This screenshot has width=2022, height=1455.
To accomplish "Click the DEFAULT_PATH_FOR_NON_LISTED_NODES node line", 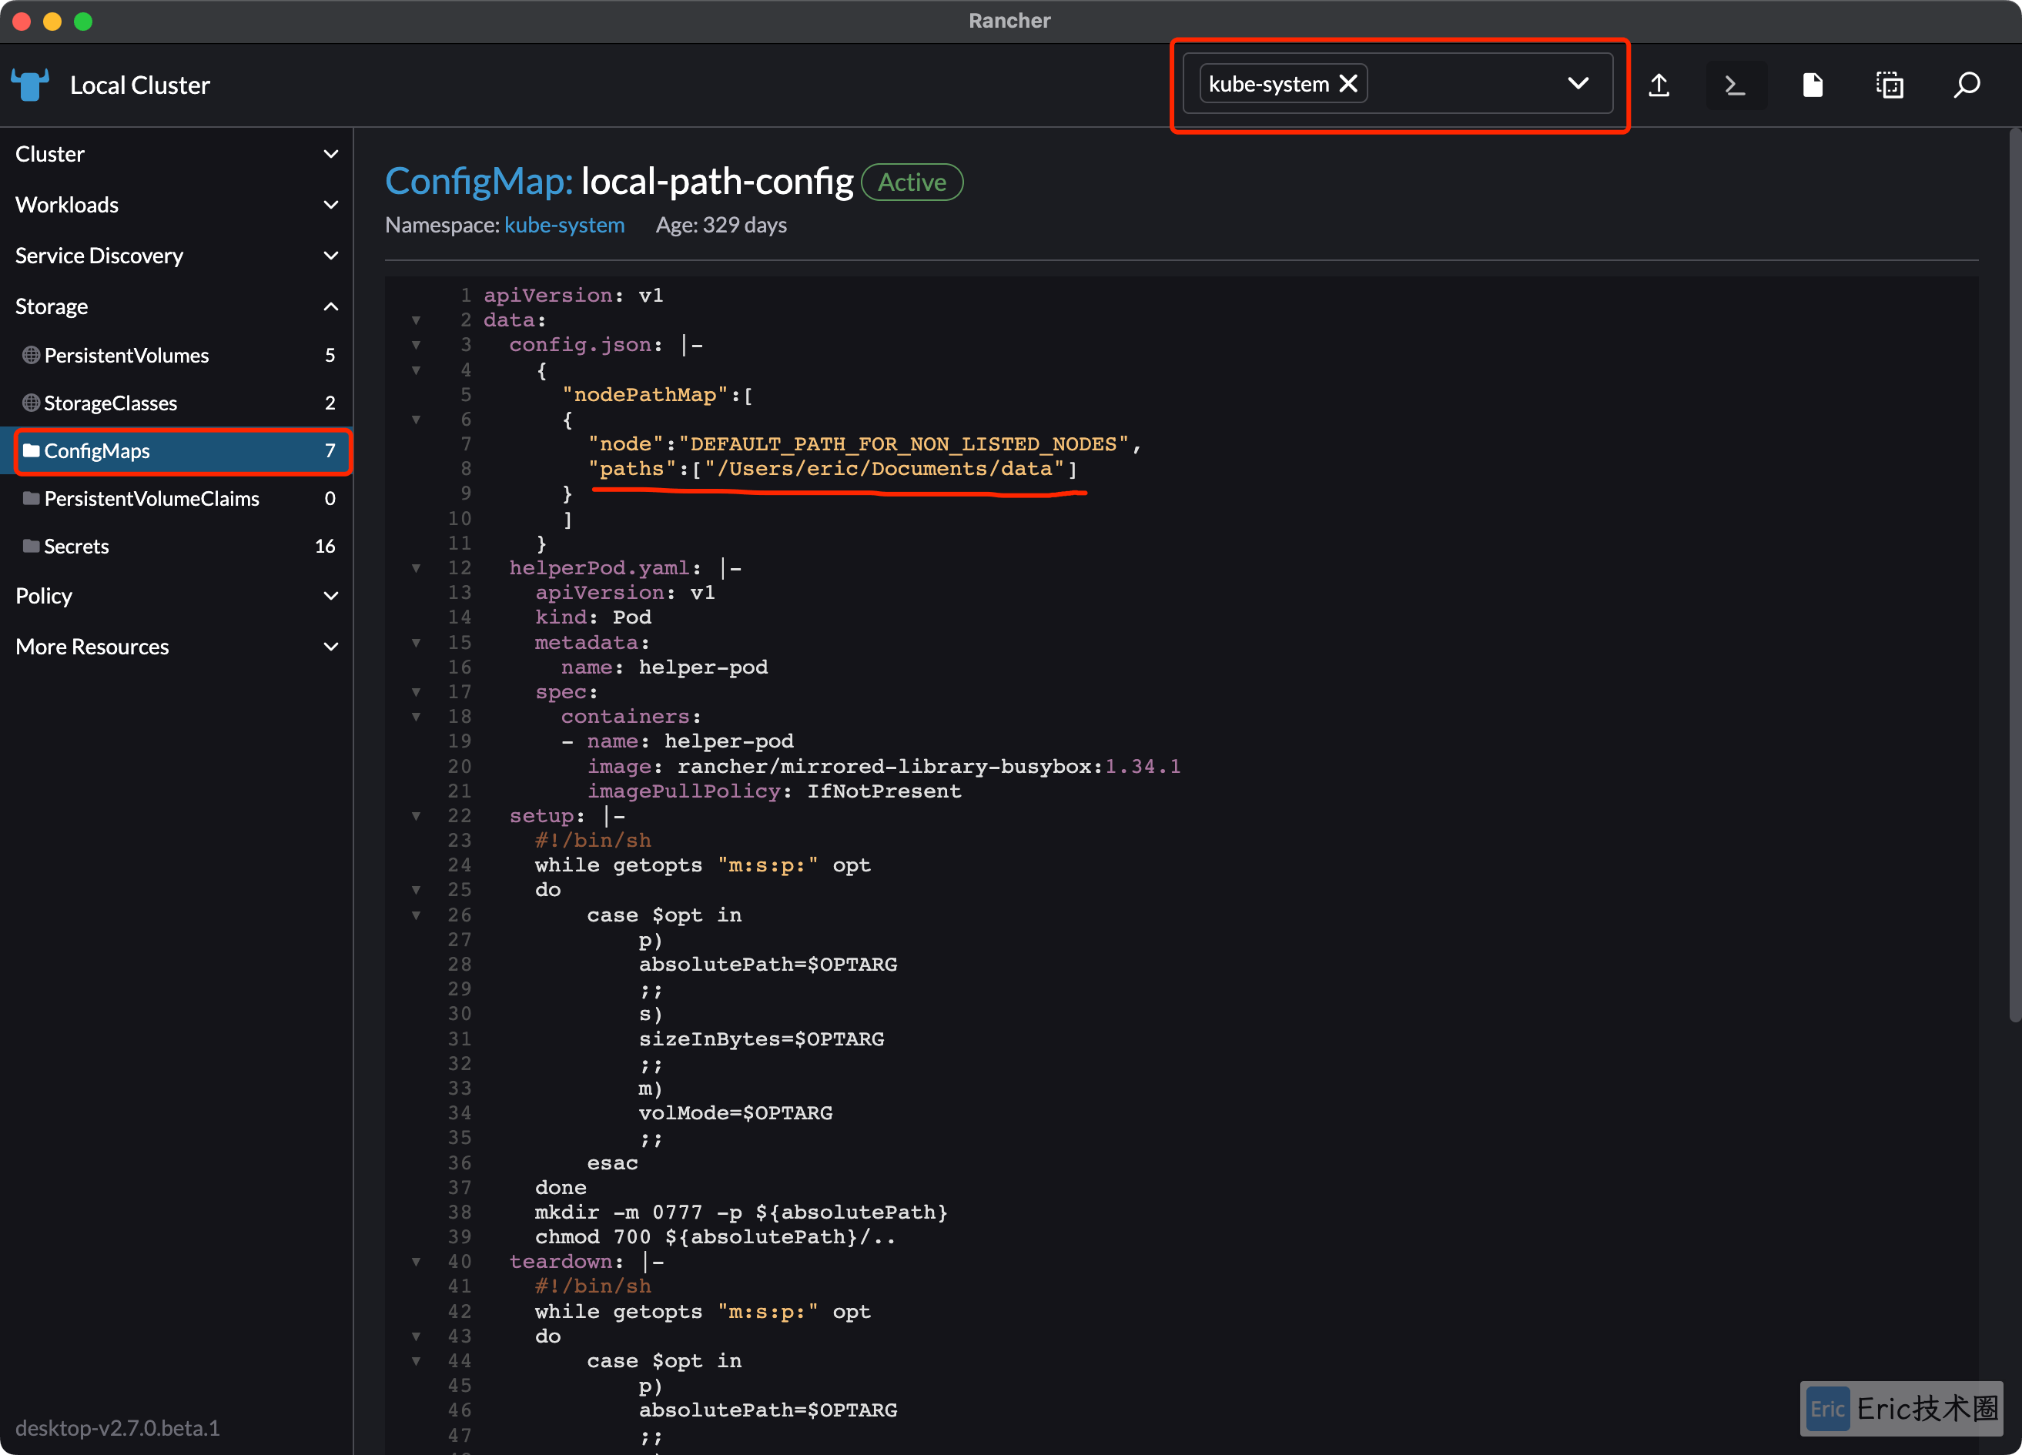I will coord(865,444).
